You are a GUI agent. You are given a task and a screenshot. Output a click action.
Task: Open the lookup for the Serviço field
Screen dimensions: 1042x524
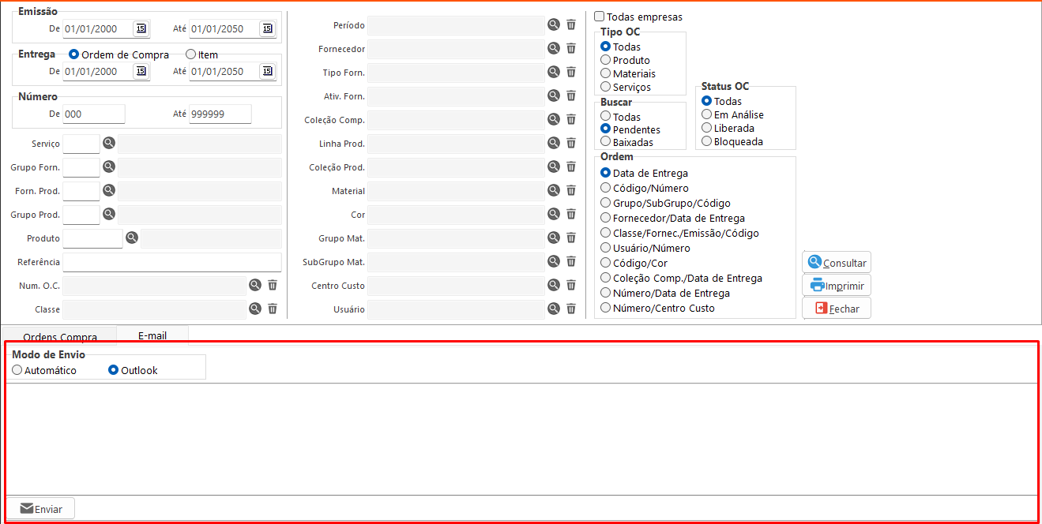[x=109, y=143]
